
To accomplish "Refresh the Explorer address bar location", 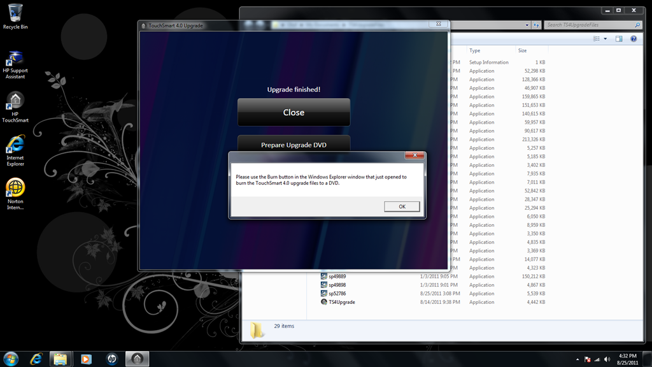I will 536,25.
